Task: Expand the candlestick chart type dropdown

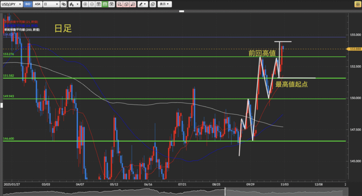Action: coord(74,4)
